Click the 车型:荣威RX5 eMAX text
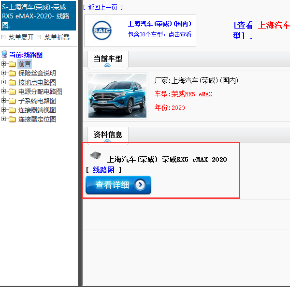This screenshot has height=287, width=290. [183, 94]
